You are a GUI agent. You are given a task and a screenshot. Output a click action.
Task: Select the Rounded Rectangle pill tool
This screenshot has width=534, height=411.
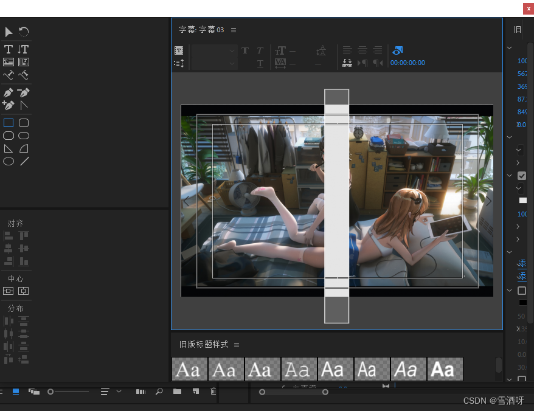coord(24,136)
